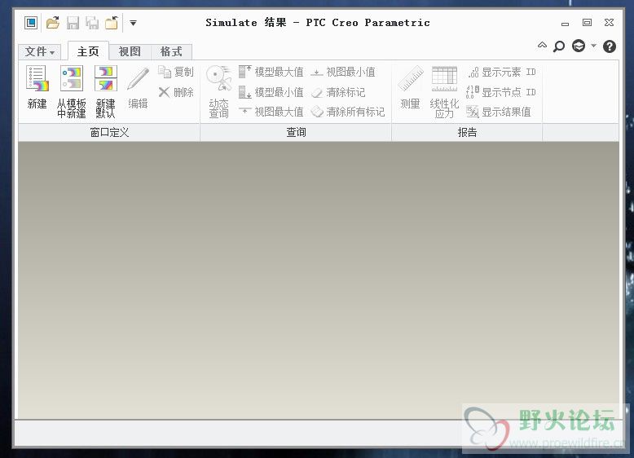This screenshot has height=458, width=634.
Task: Click the Query (查询) group label
Action: (296, 132)
